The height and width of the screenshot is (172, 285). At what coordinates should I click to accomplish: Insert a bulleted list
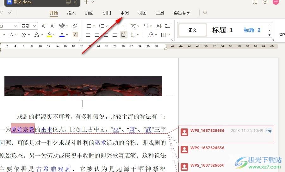pyautogui.click(x=89, y=26)
